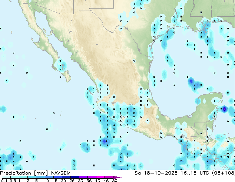Screen dimensions: 235x182
Task: Click the purple precipitation peak east of Yucatan
Action: (x=224, y=109)
